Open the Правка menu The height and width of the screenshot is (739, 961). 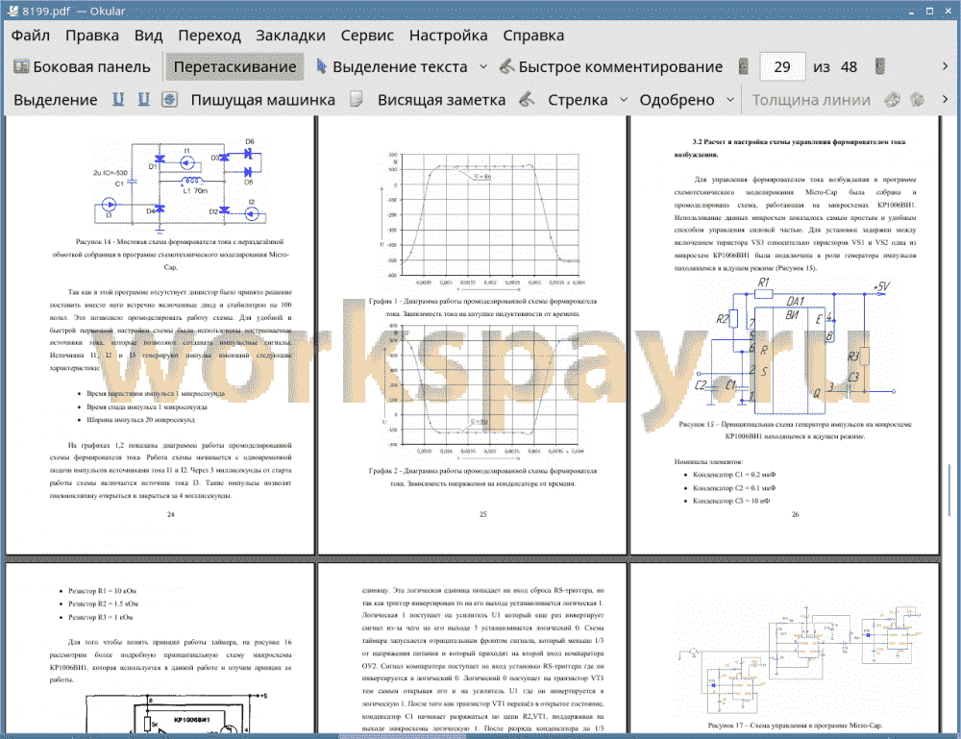(92, 36)
